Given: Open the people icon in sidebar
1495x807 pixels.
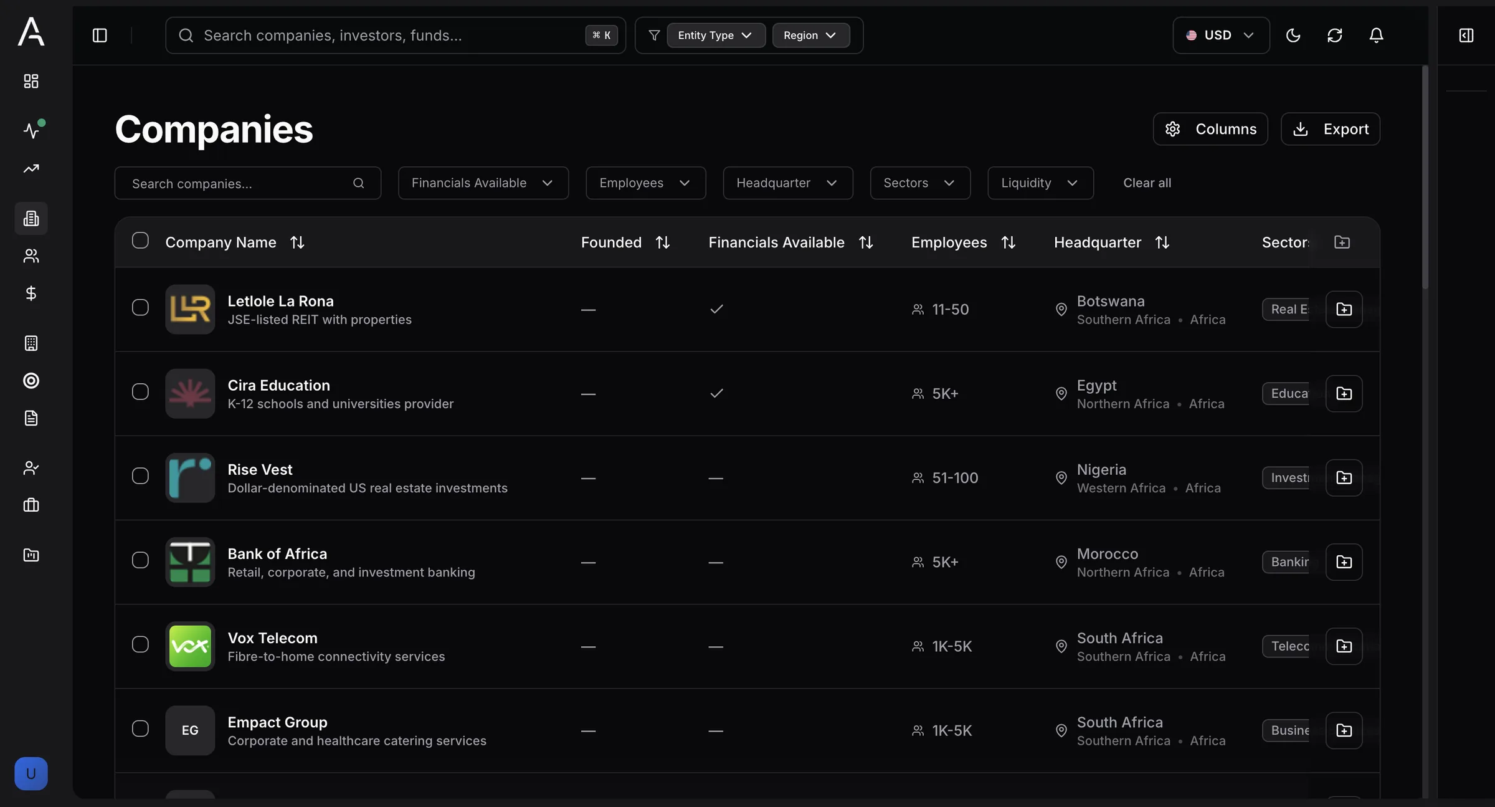Looking at the screenshot, I should [31, 255].
